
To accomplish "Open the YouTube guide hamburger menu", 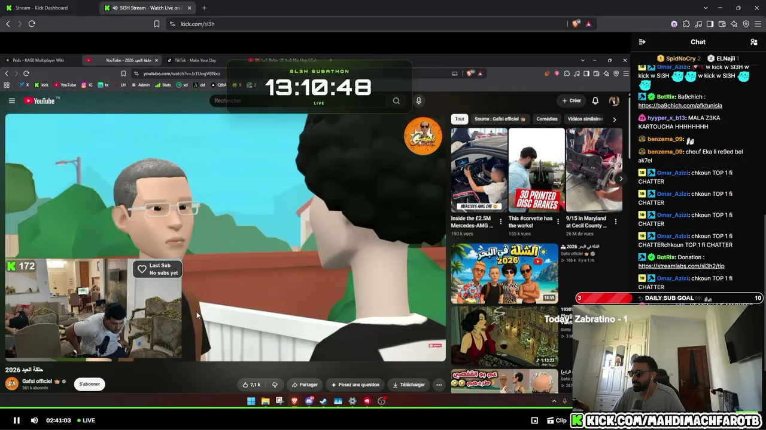I will click(11, 101).
